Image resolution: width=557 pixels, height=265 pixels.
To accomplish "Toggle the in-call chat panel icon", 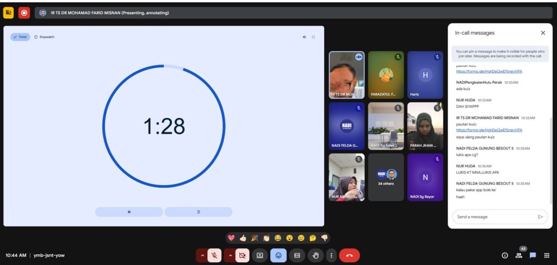I will coord(533,255).
